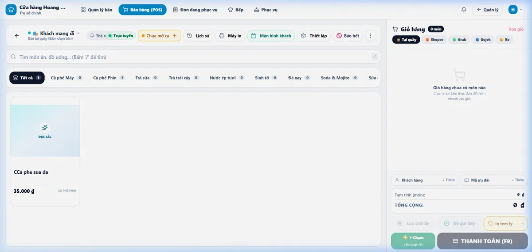The height and width of the screenshot is (252, 532).
Task: Click the Xóa giỏ clear cart link
Action: coord(516,29)
